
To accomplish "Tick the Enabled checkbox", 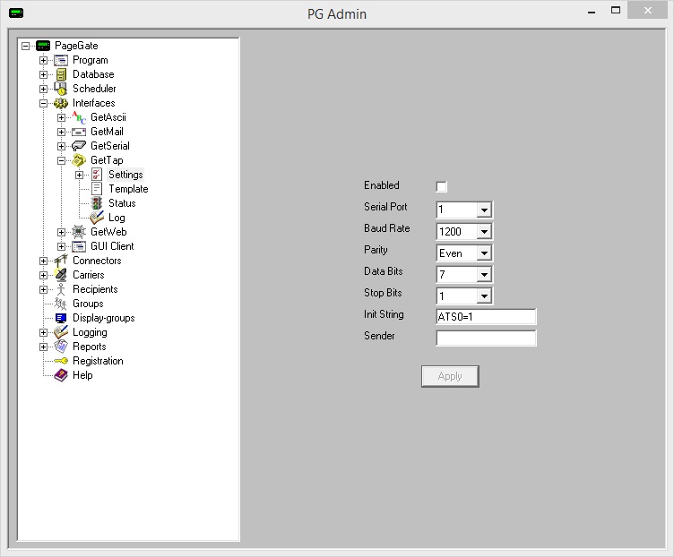I will [x=441, y=186].
